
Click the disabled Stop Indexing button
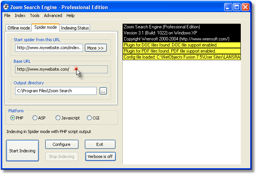(62, 156)
